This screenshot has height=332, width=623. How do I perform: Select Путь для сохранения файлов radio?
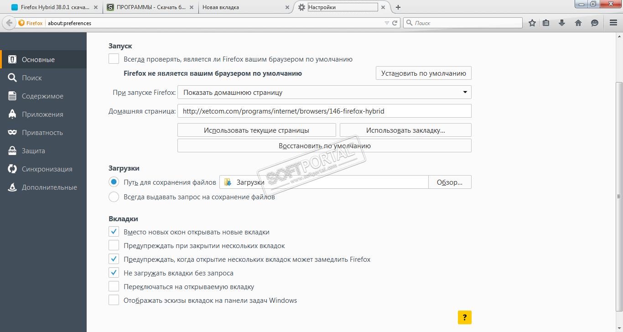(x=114, y=182)
